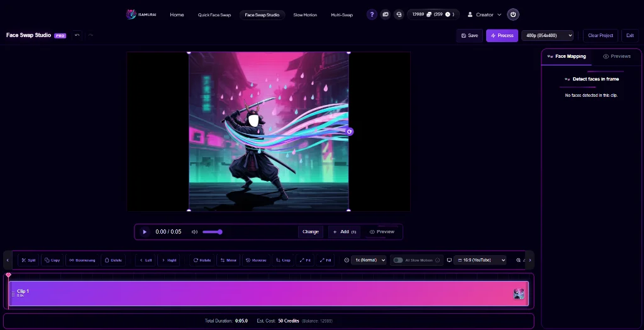Click the Clear Project button
This screenshot has width=644, height=330.
600,35
